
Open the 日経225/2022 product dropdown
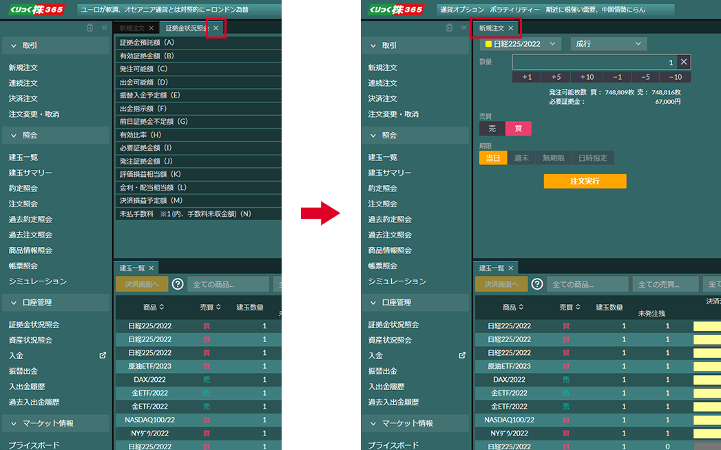click(x=520, y=44)
